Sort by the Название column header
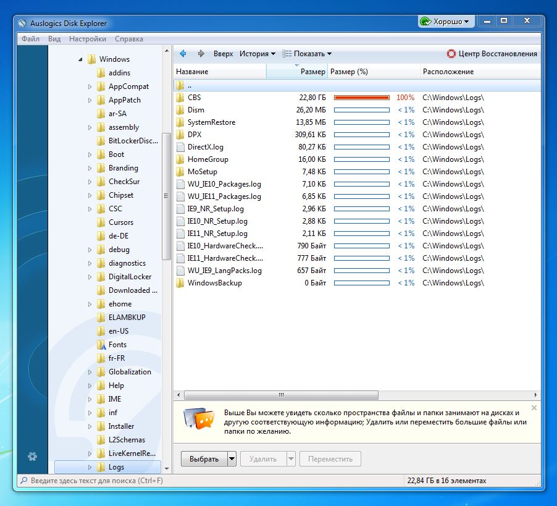Screen dimensions: 557x506 [x=220, y=72]
